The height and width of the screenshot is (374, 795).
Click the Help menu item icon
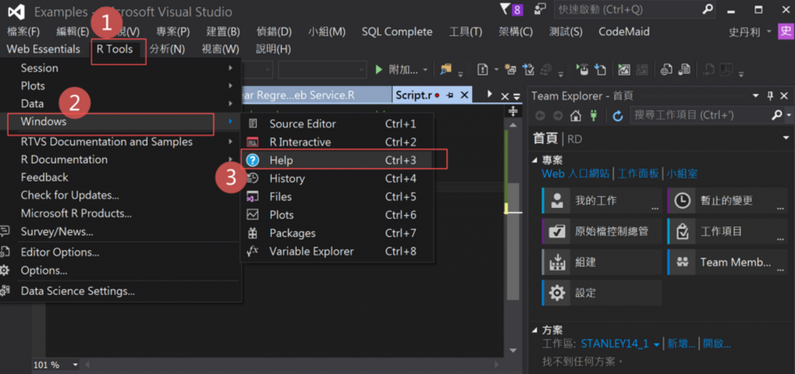252,160
